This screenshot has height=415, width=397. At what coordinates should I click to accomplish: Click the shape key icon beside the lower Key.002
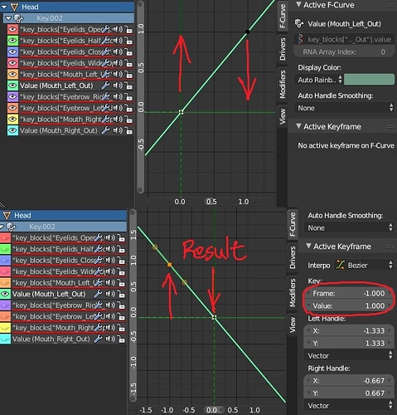[x=11, y=227]
